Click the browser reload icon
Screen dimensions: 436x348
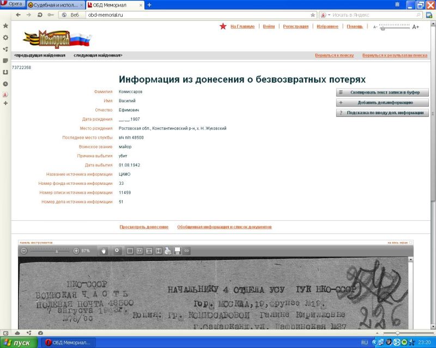(x=40, y=15)
